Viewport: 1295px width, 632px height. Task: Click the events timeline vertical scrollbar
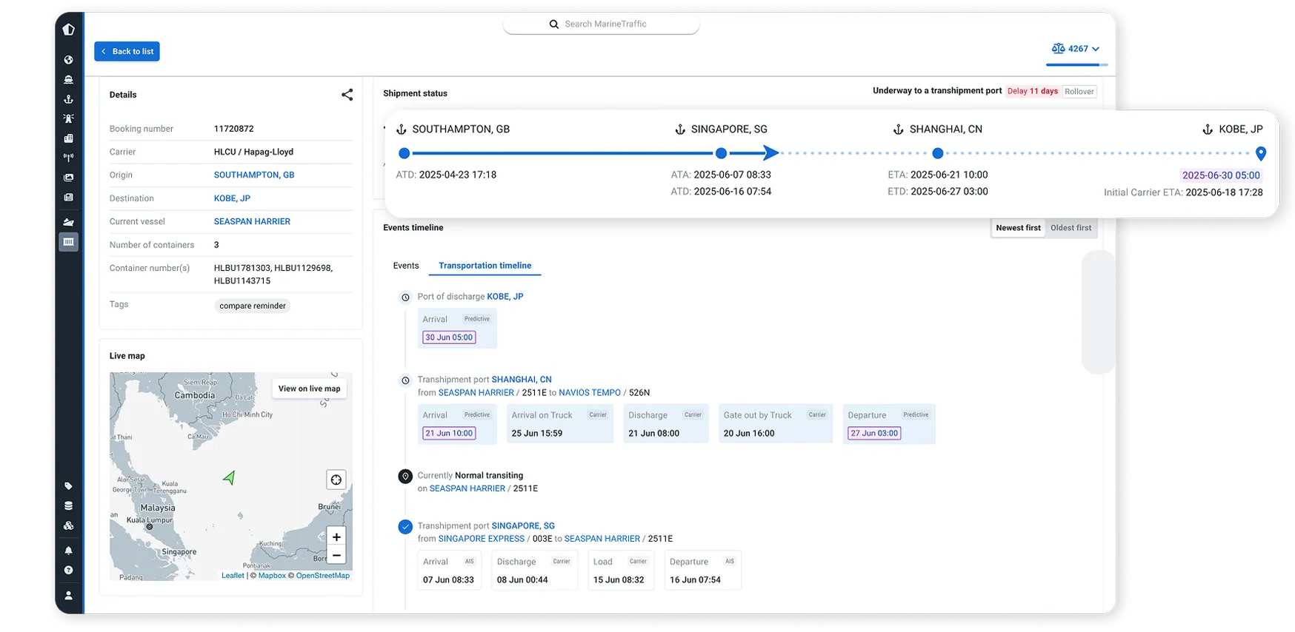1098,312
